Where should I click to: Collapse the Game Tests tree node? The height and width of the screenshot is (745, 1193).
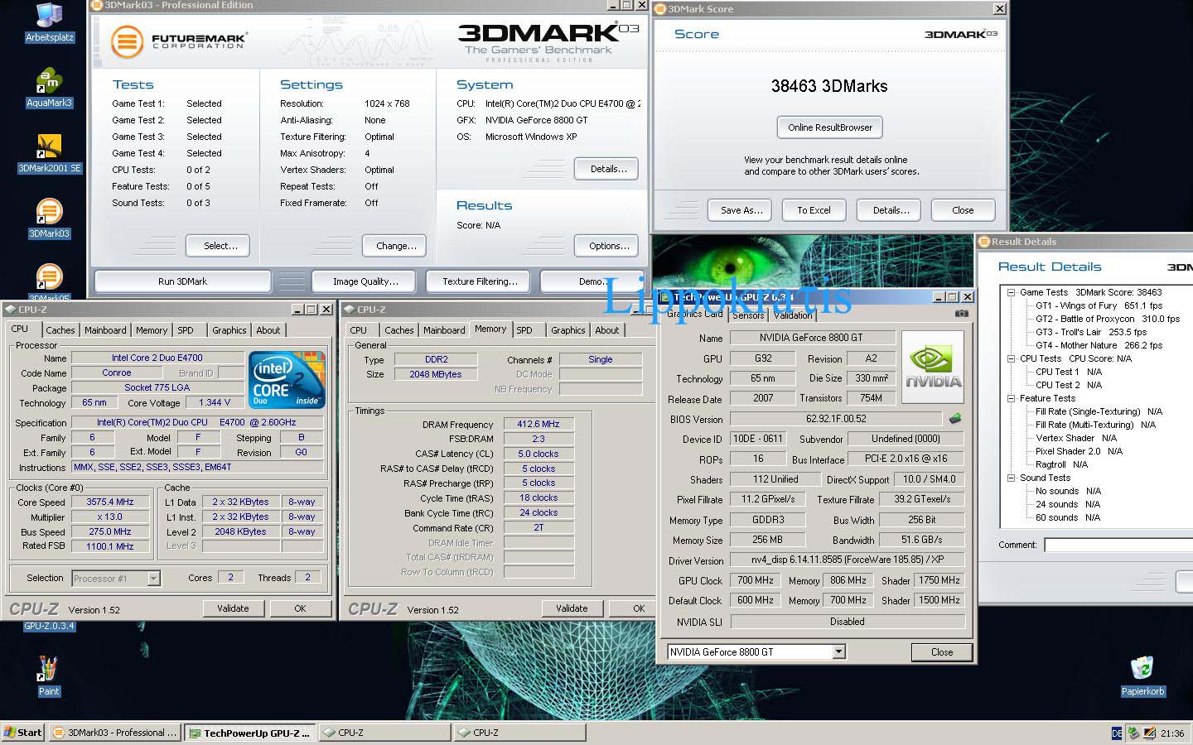[1011, 292]
